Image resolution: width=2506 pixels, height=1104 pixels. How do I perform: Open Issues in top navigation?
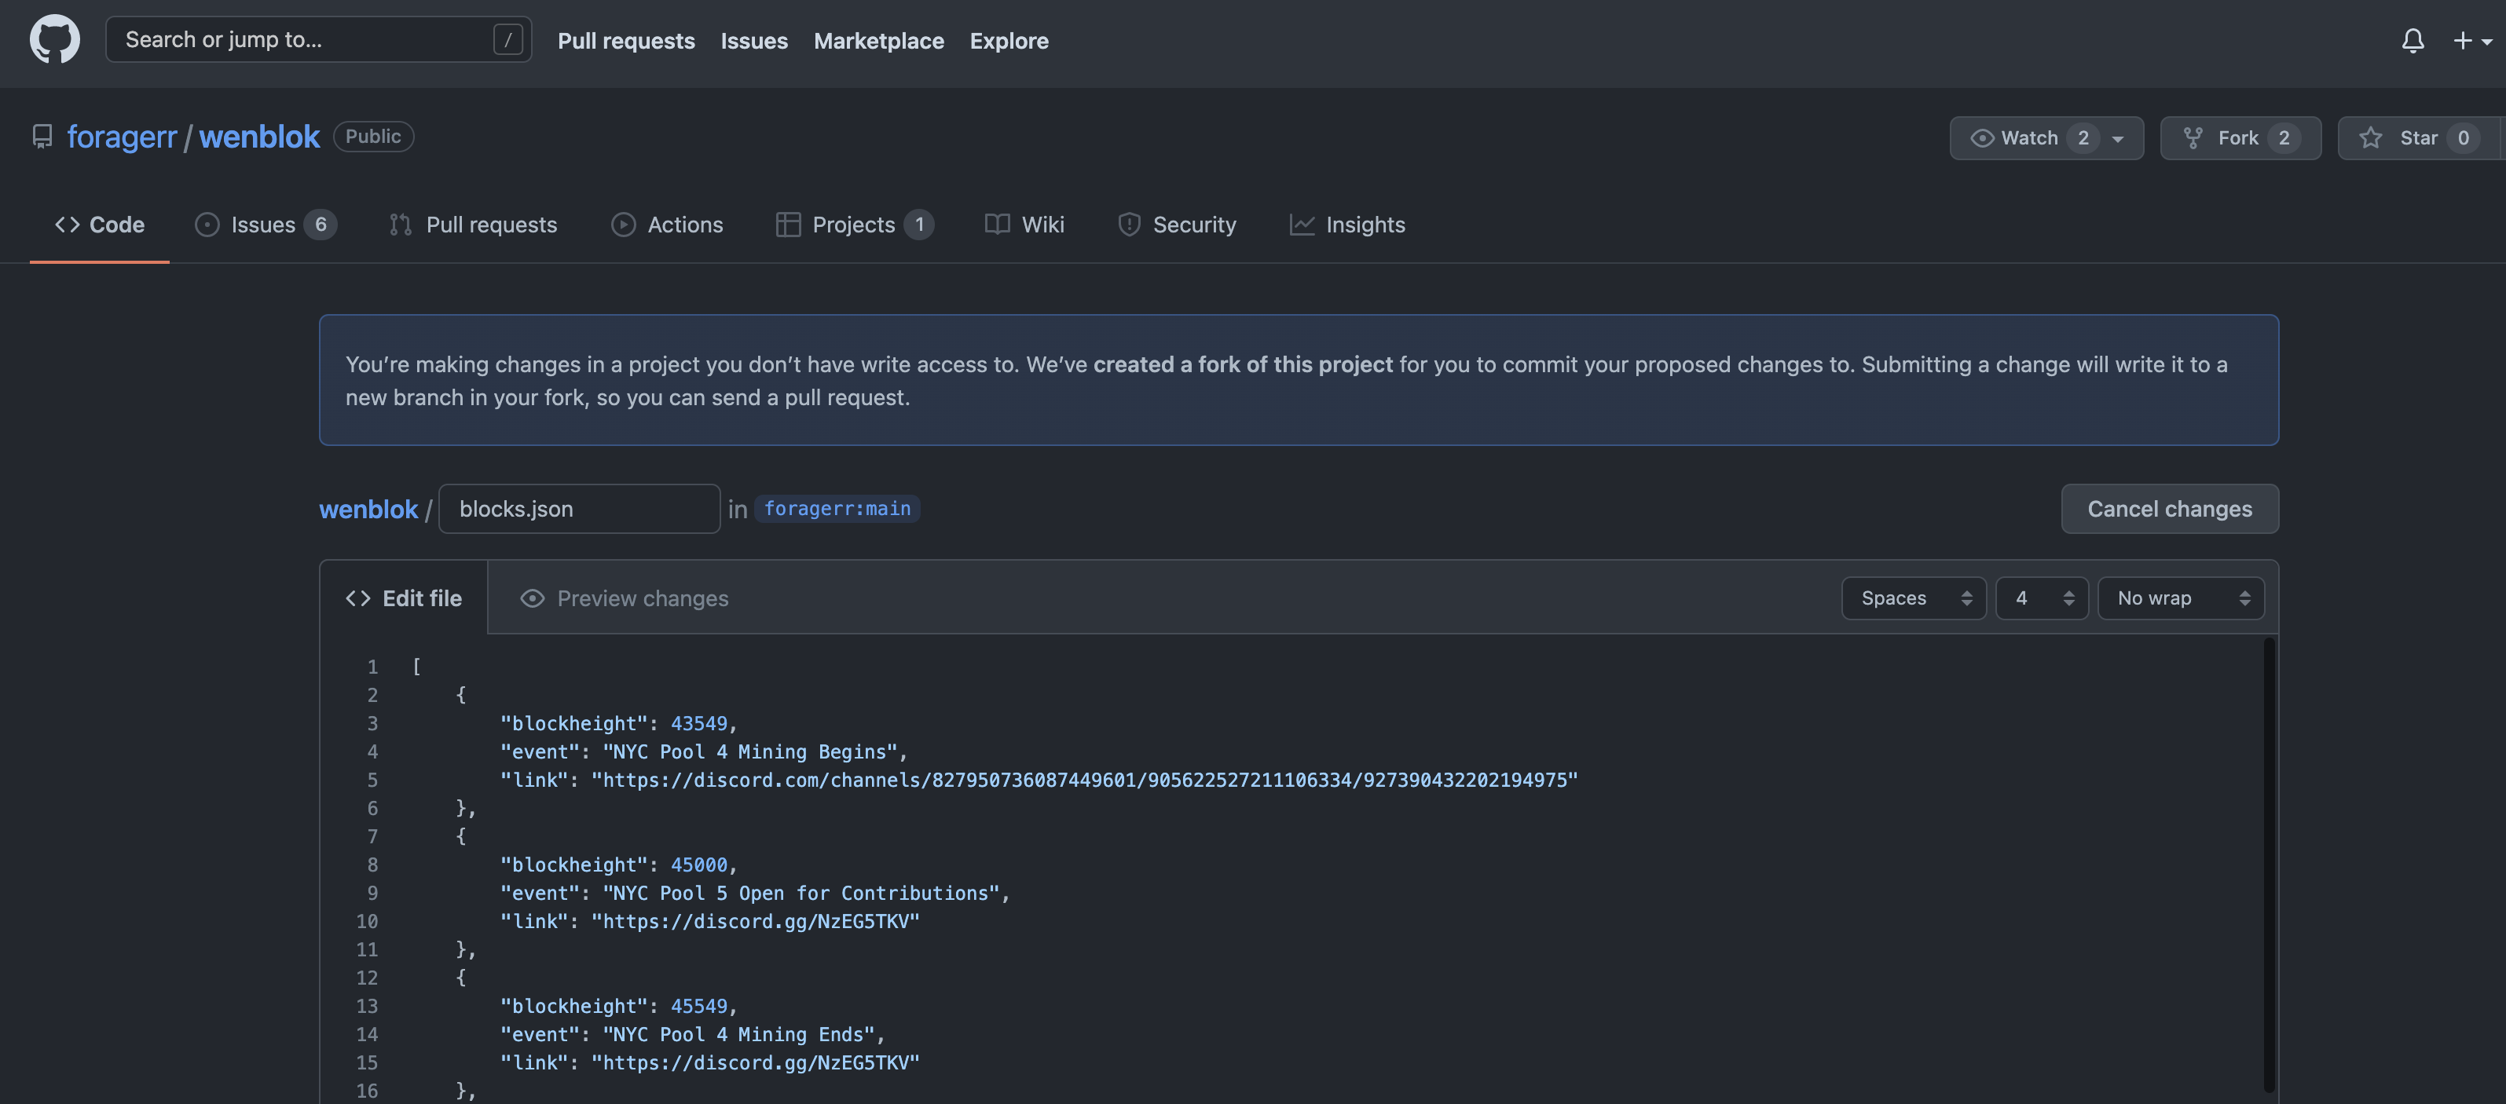coord(754,41)
